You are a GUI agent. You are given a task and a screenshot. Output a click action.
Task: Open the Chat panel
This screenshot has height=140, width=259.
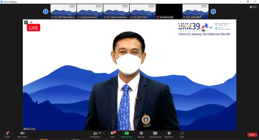tap(112, 134)
